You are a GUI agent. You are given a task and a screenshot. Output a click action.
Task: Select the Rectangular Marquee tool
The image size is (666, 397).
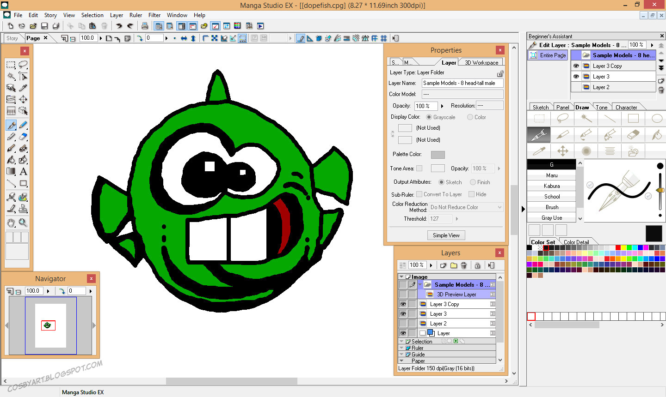tap(11, 65)
